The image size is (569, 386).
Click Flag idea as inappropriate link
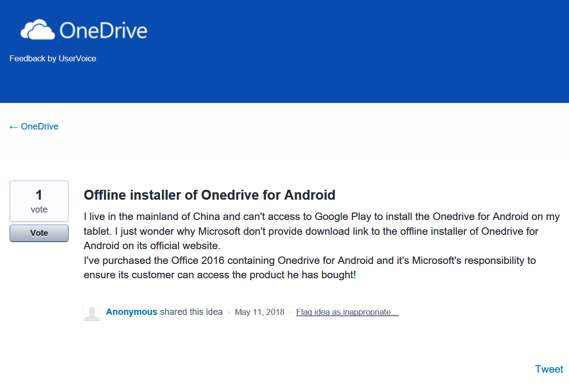(x=347, y=312)
